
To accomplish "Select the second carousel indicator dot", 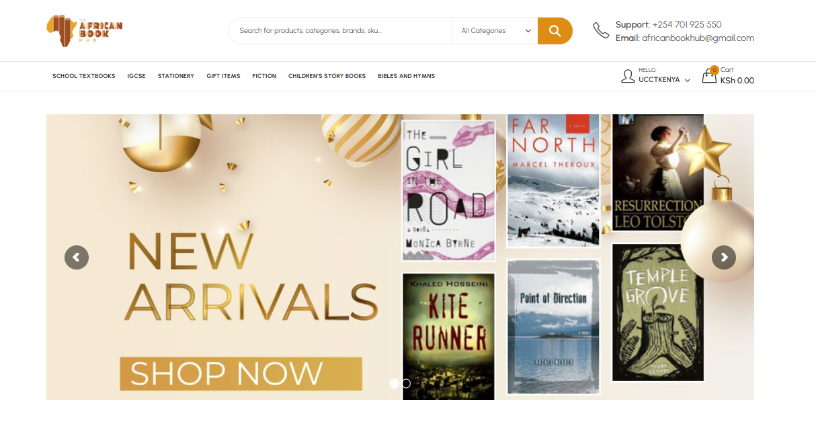I will point(406,383).
